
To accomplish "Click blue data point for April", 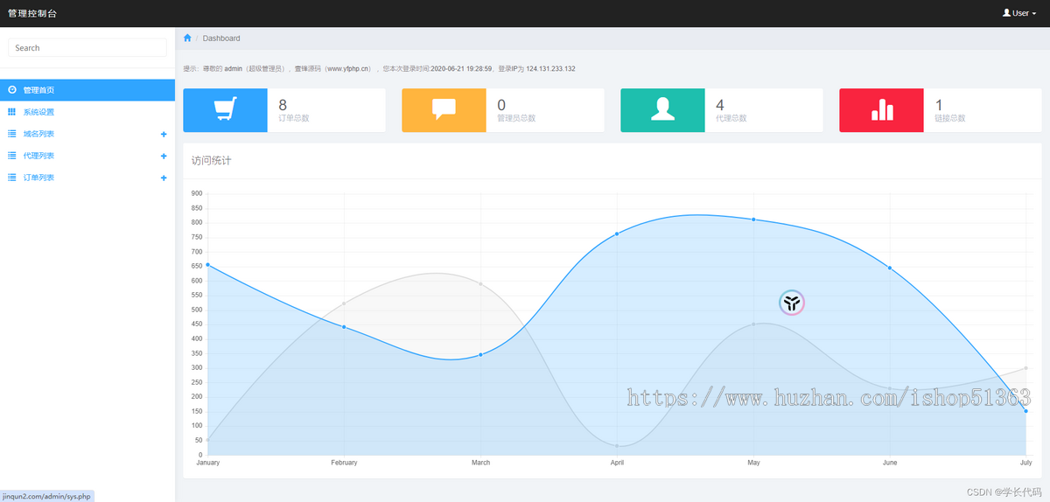I will click(x=617, y=234).
